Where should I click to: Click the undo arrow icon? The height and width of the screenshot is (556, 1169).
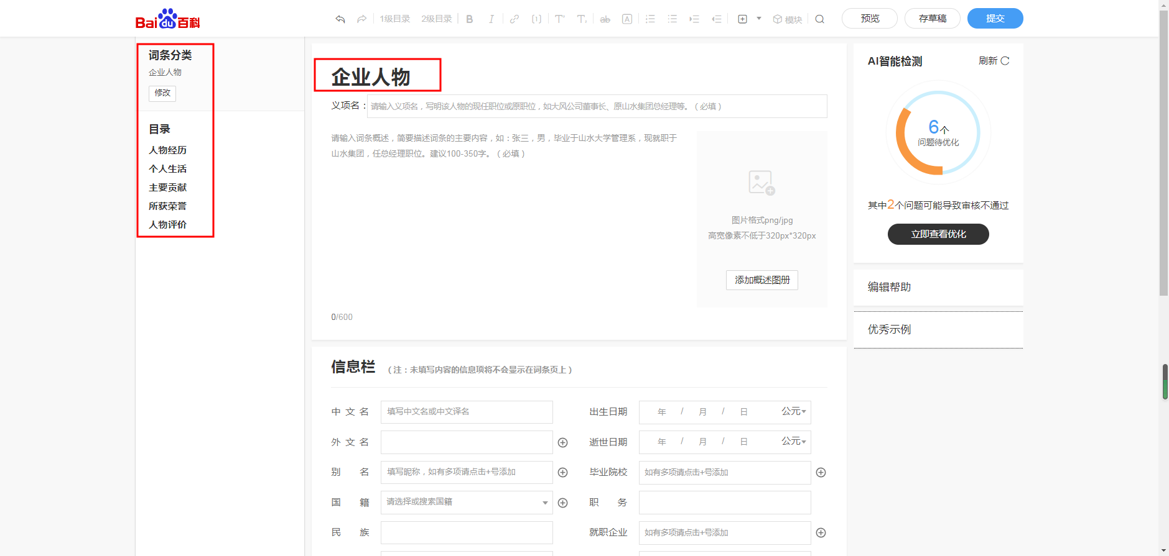click(340, 19)
